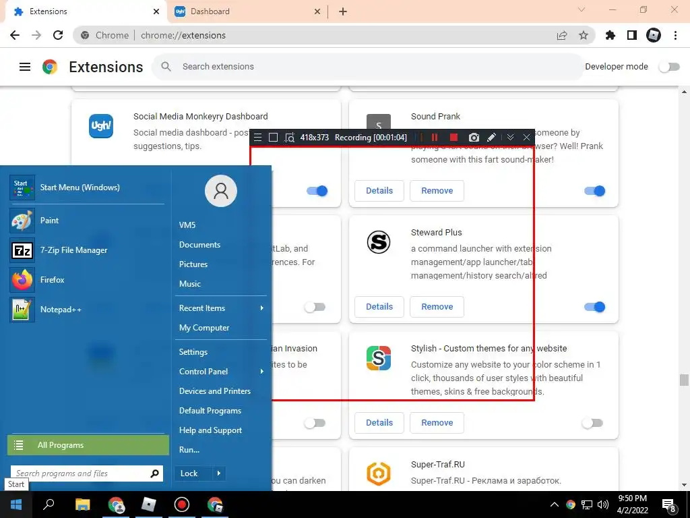The height and width of the screenshot is (518, 690).
Task: Select full-screen capture area icon in recorder
Action: [274, 138]
